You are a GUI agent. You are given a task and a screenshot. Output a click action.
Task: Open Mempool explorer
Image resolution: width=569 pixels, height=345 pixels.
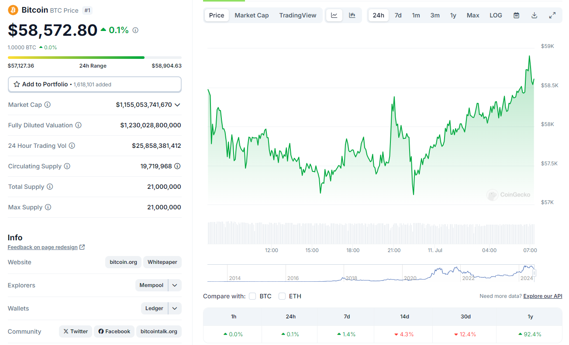click(x=152, y=285)
